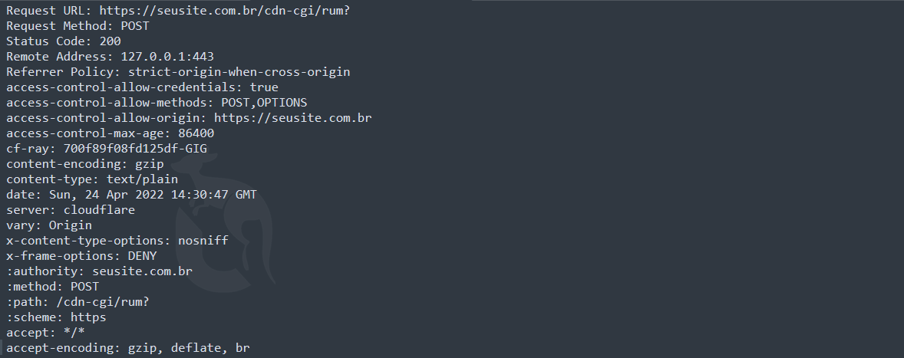904x358 pixels.
Task: Click the Remote Address 127.0.0.1:443 text
Action: 167,56
